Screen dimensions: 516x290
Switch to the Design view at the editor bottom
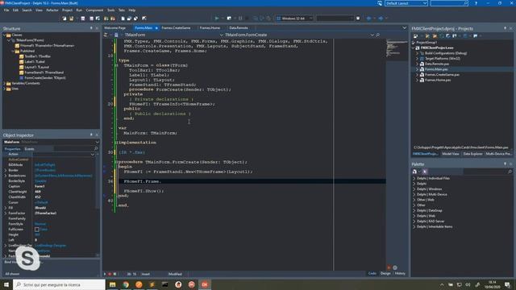pyautogui.click(x=385, y=274)
